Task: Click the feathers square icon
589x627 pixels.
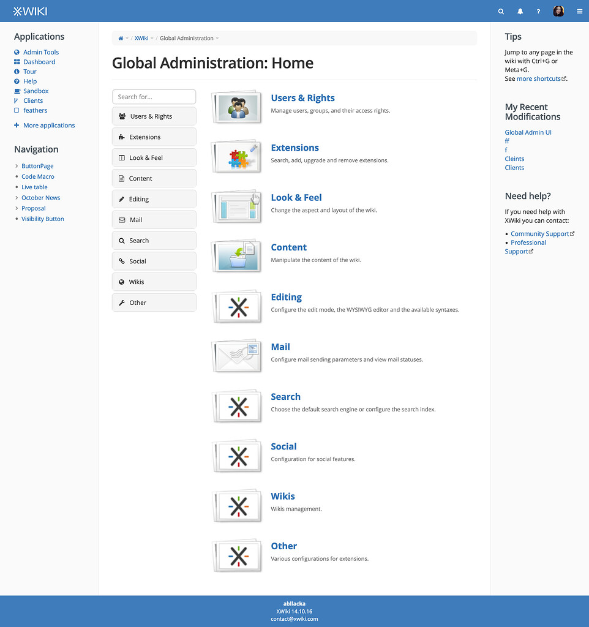Action: (17, 110)
